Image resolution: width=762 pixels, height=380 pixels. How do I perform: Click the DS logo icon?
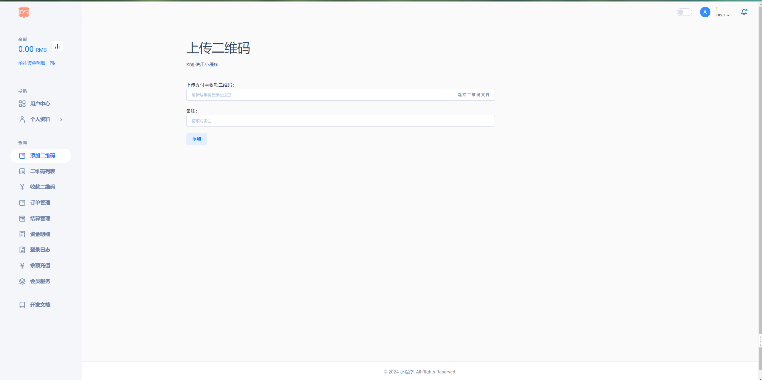pyautogui.click(x=24, y=12)
